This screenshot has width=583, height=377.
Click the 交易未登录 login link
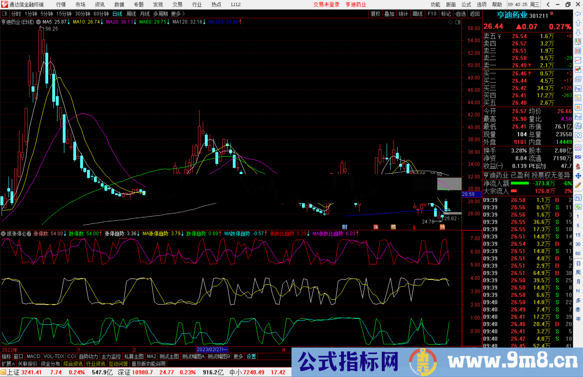tap(326, 4)
